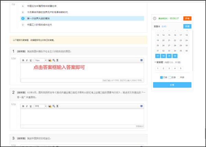Jump to answered question 38

[x=163, y=56]
